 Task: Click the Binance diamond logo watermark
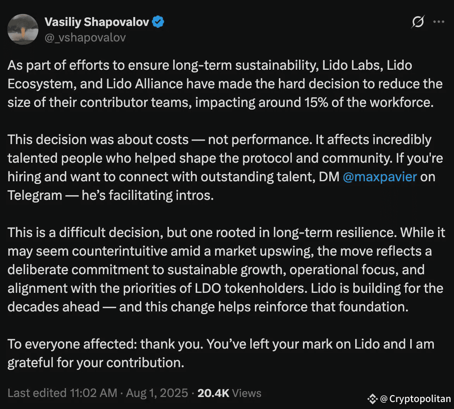[x=373, y=399]
